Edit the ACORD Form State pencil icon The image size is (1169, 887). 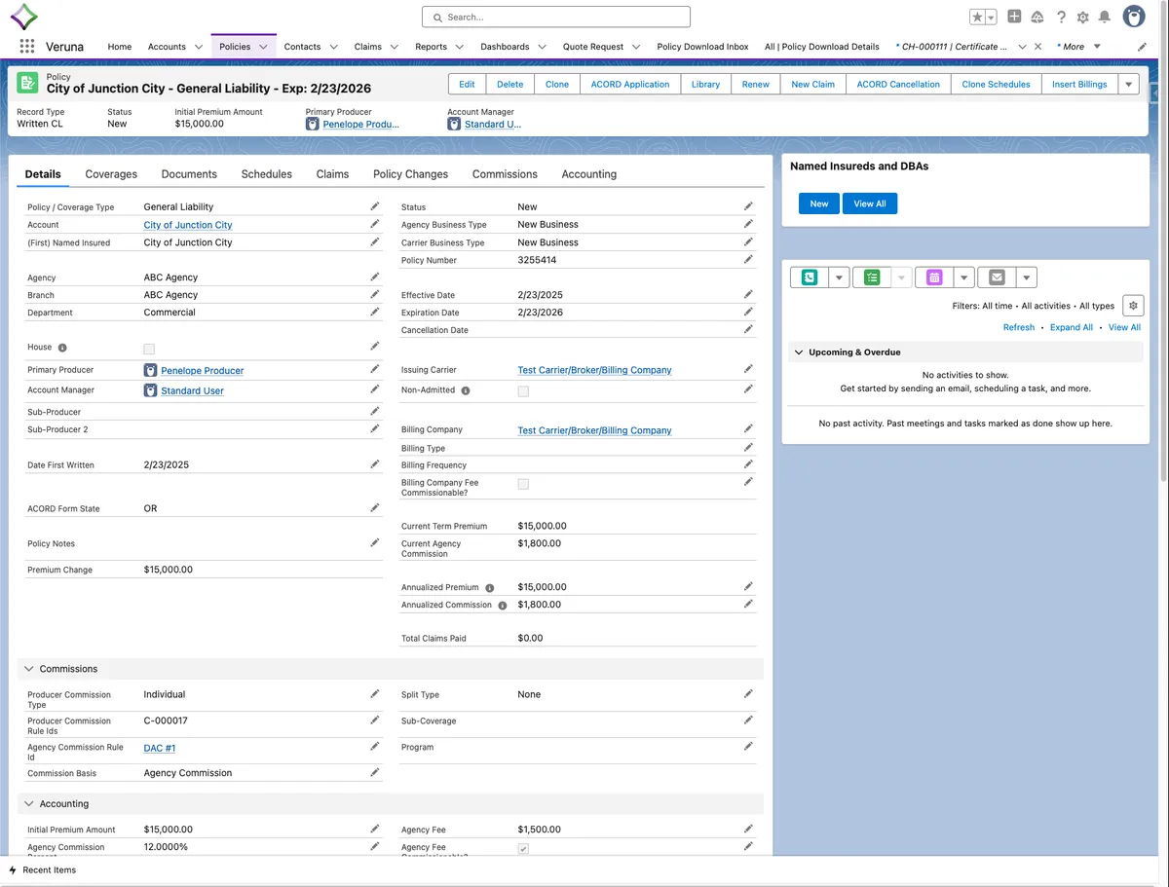tap(374, 507)
